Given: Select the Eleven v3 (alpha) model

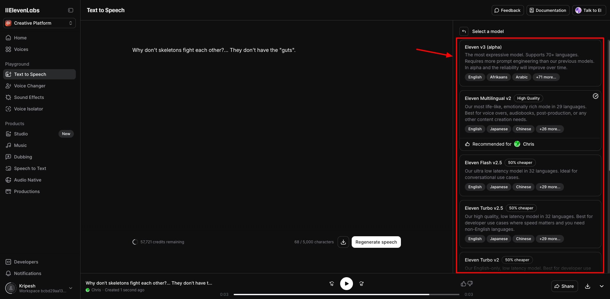Looking at the screenshot, I should 530,63.
